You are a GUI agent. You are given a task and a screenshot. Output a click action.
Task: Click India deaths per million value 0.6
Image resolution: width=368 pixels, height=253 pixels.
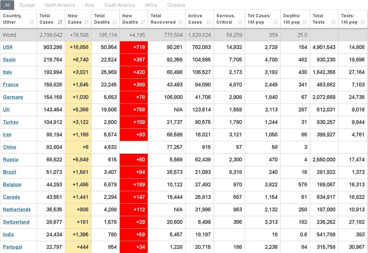pyautogui.click(x=304, y=234)
